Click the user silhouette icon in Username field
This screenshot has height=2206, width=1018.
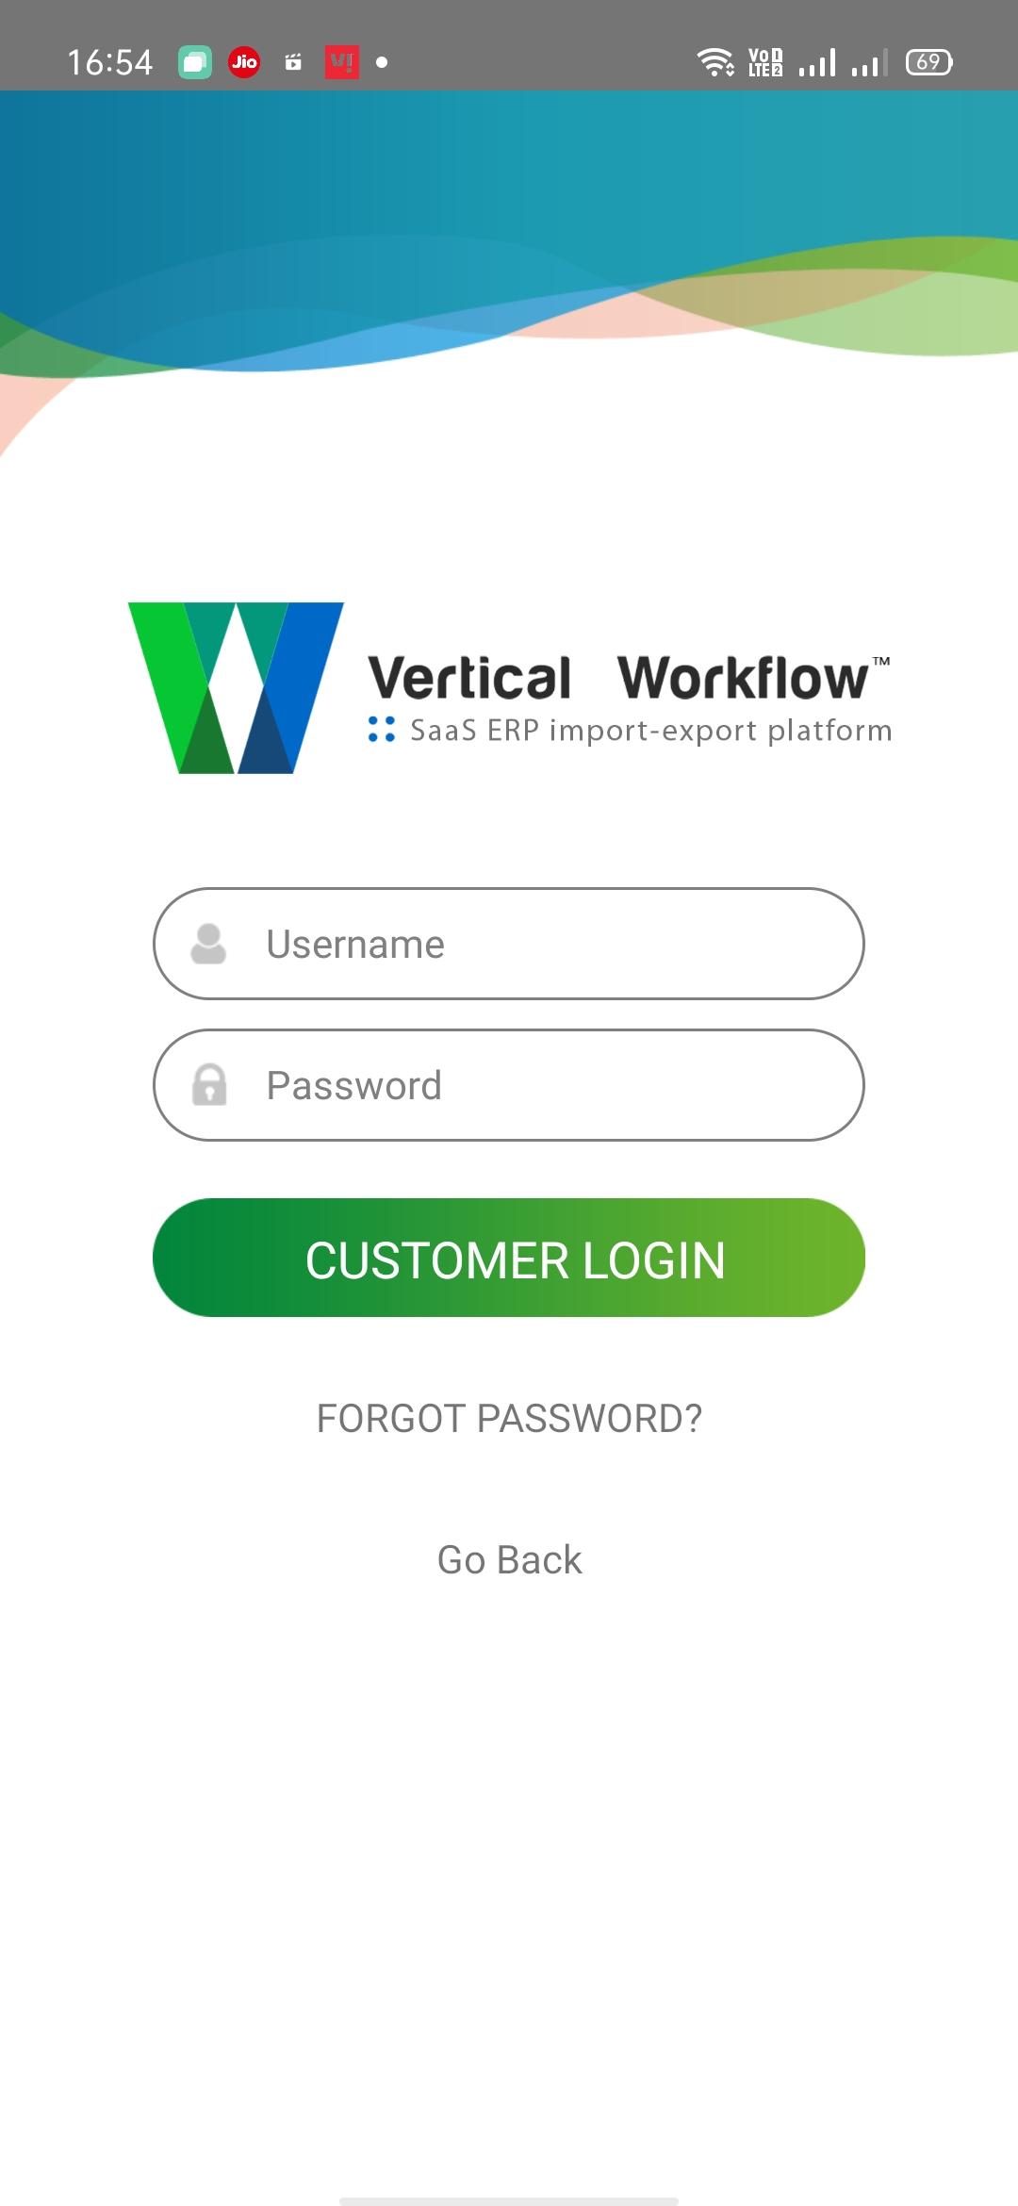coord(208,944)
